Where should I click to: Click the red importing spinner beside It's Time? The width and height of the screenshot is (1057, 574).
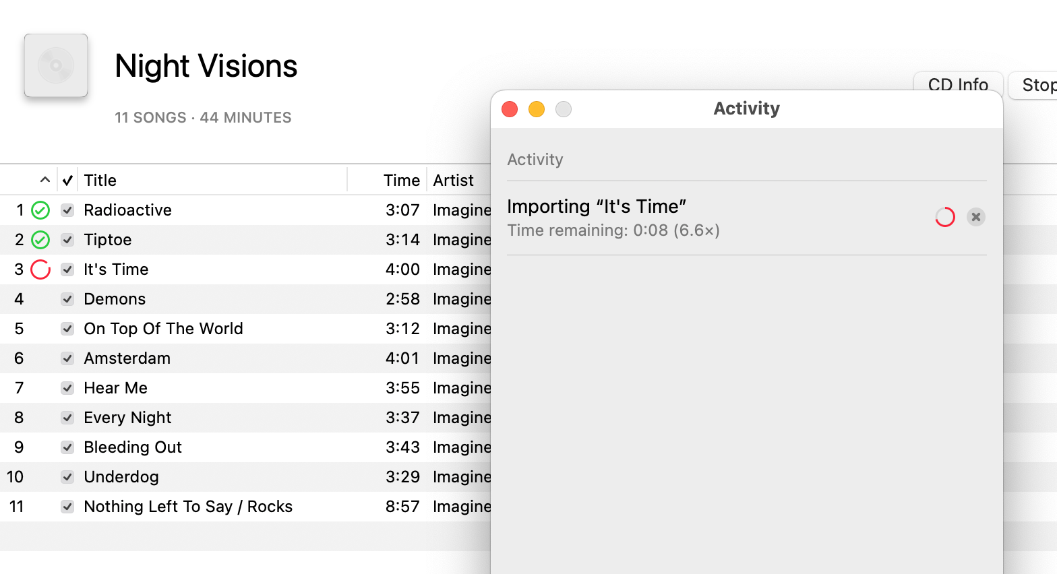[40, 269]
